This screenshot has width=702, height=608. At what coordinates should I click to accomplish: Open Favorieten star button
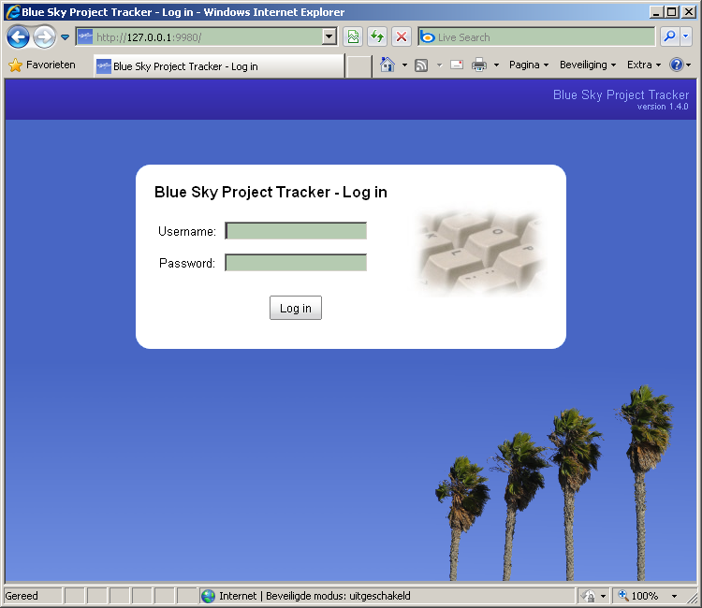(42, 65)
